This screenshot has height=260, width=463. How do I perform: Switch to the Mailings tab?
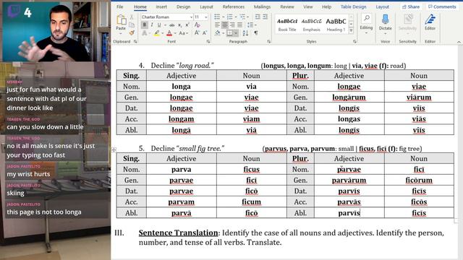[x=262, y=6]
